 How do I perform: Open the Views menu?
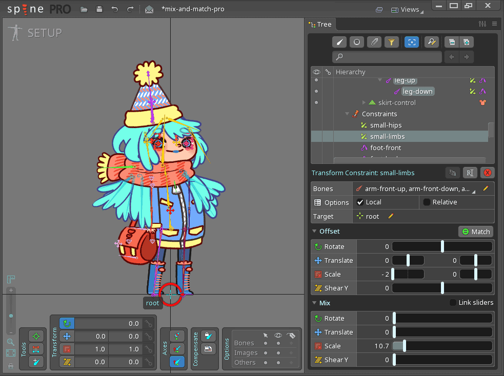click(405, 9)
